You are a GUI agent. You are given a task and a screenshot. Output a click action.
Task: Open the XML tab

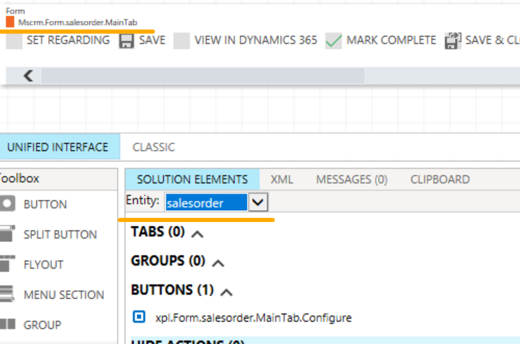click(x=282, y=180)
